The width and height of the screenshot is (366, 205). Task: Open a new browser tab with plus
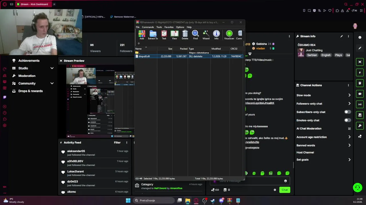(54, 4)
